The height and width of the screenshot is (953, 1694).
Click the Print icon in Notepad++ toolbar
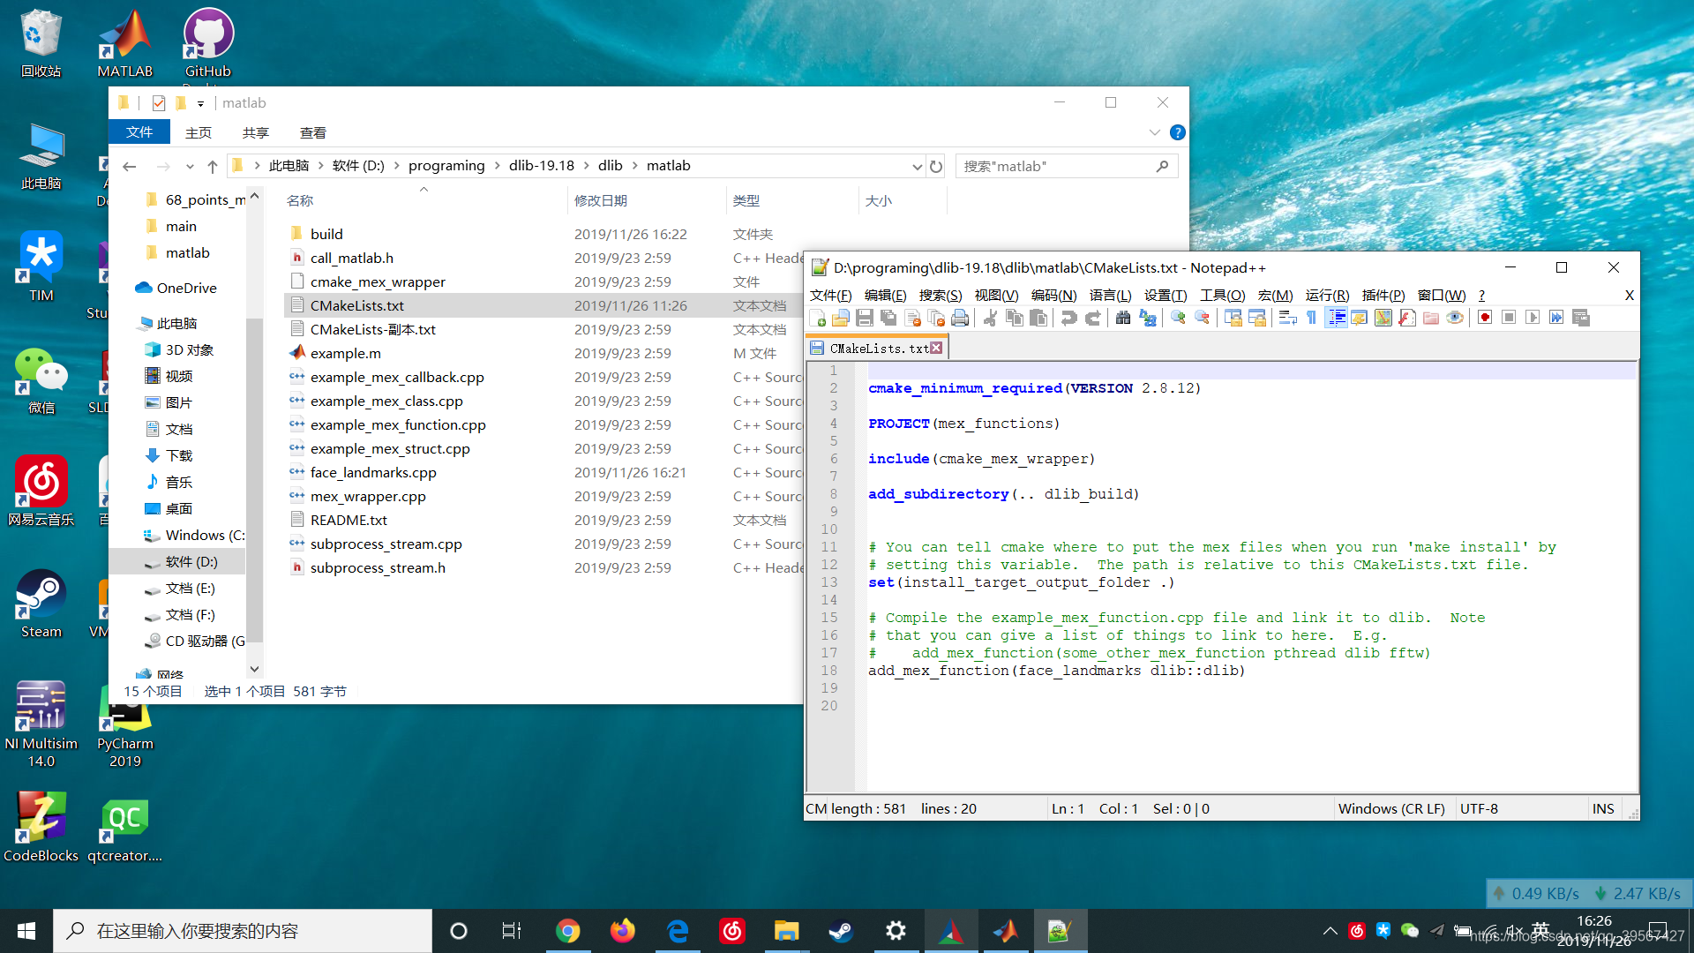(x=960, y=318)
